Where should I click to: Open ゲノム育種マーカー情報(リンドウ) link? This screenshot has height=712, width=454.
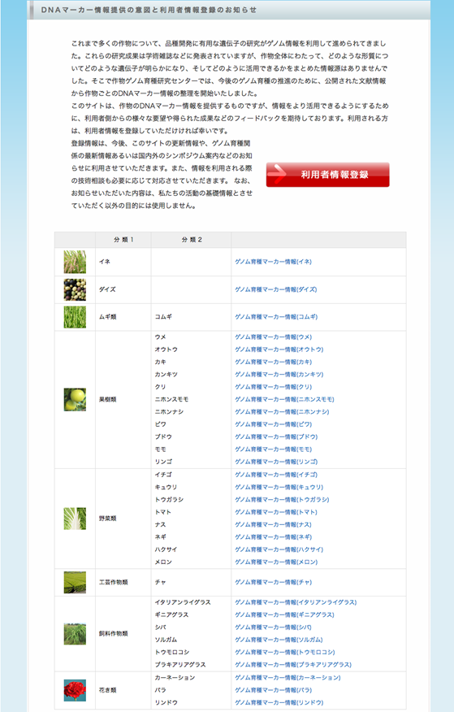click(x=279, y=702)
